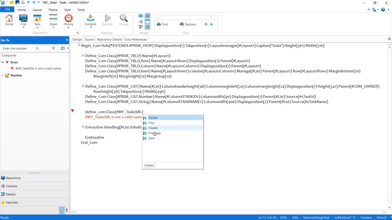This screenshot has width=392, height=220.
Task: Go forward with quick-access right arrow
Action: pos(34,2)
